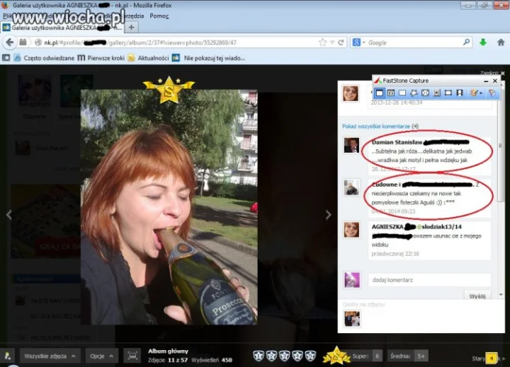Select Capture Active Window in FastStone
The image size is (510, 367).
pos(379,93)
